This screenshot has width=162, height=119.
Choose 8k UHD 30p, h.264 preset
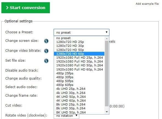click(79, 108)
